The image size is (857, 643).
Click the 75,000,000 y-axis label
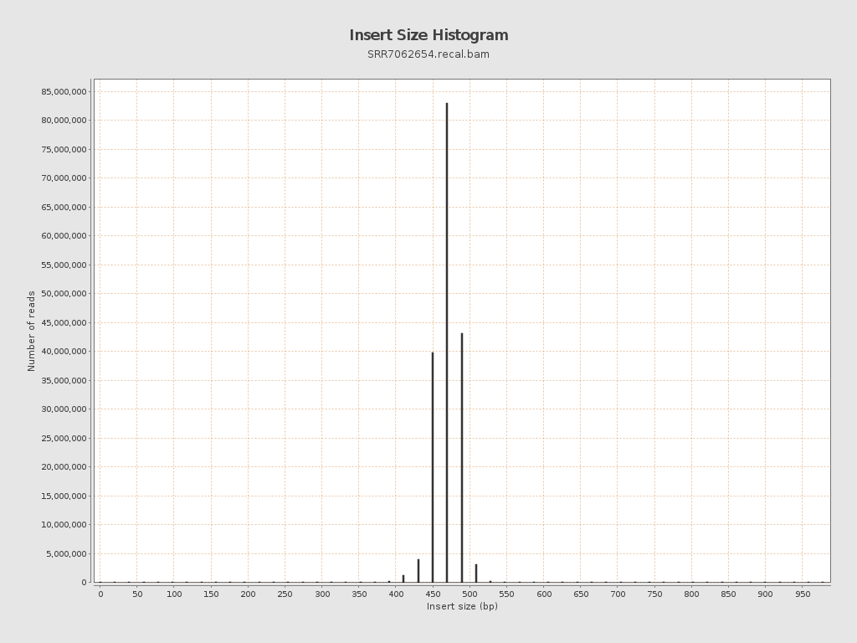[x=64, y=149]
